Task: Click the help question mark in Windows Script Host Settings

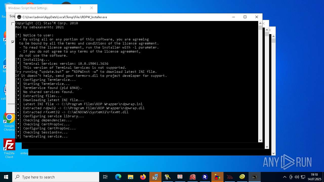Action: [80, 8]
